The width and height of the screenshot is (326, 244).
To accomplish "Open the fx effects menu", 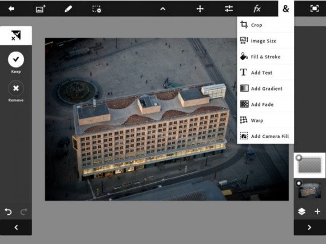I will [x=257, y=9].
